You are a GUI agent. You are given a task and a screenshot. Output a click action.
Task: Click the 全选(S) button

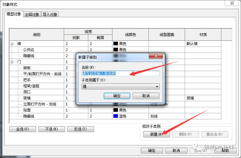(x=23, y=129)
